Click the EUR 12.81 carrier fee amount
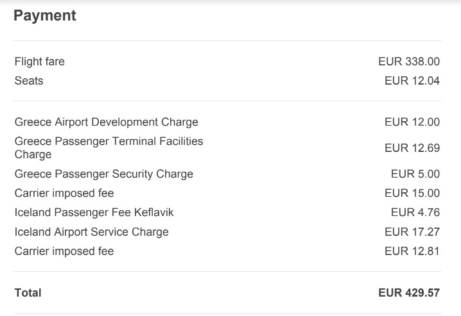This screenshot has height=316, width=461. pos(412,251)
